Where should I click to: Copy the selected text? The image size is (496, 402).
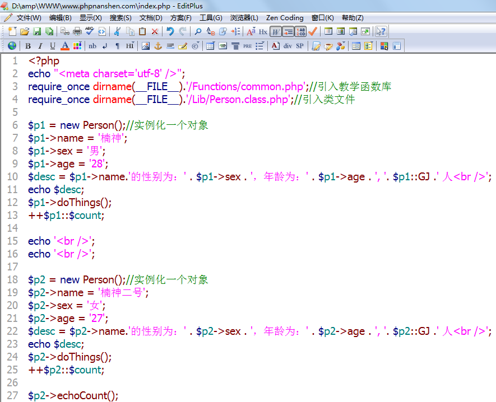[130, 31]
